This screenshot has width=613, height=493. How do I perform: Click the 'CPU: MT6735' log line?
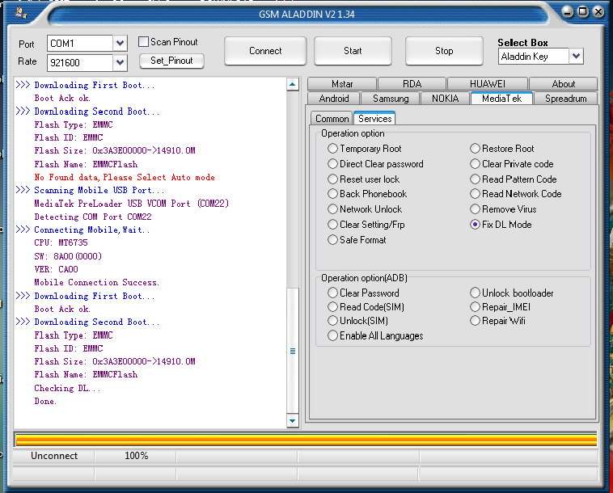(x=61, y=242)
